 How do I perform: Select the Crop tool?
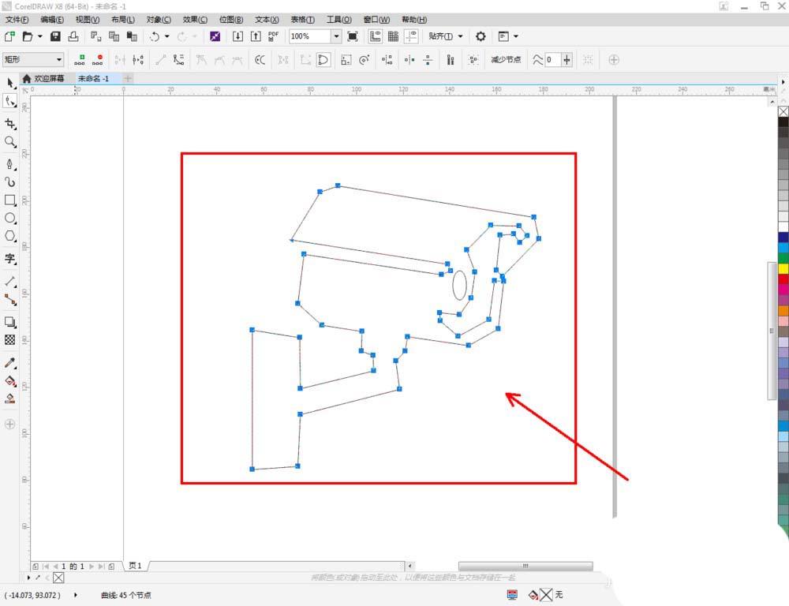click(x=10, y=124)
